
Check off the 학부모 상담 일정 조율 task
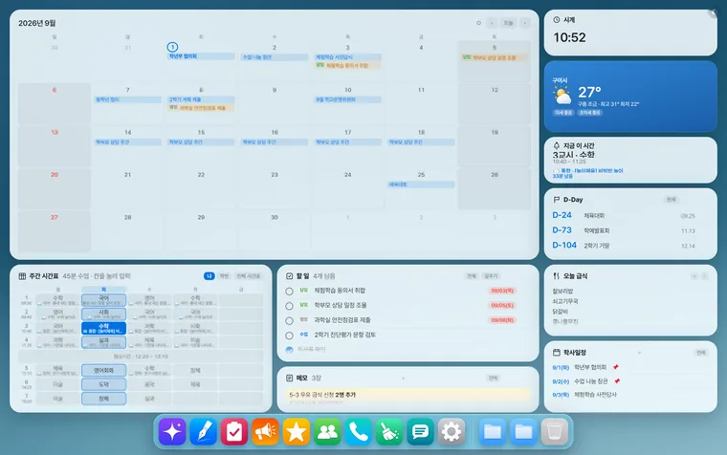point(289,306)
